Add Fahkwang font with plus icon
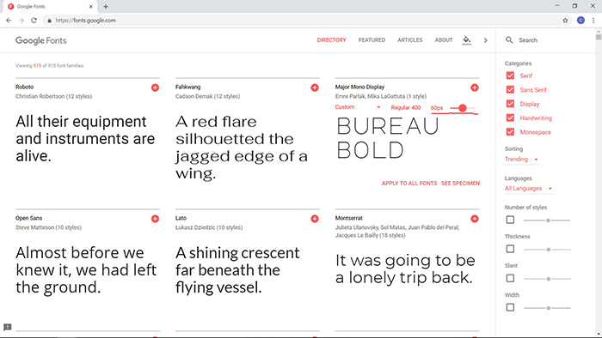 315,88
